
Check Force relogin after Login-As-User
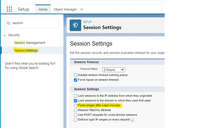coord(76,105)
